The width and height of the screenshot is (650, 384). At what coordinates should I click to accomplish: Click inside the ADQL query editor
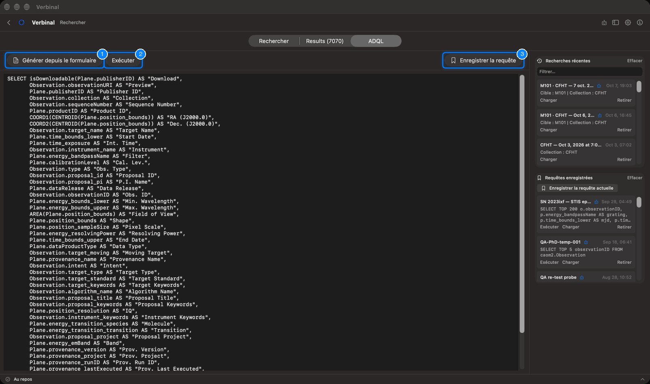(261, 222)
